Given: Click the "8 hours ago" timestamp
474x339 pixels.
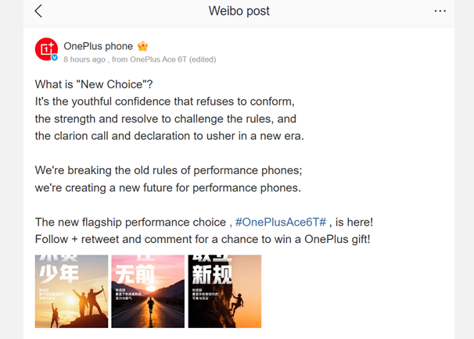Looking at the screenshot, I should click(84, 59).
